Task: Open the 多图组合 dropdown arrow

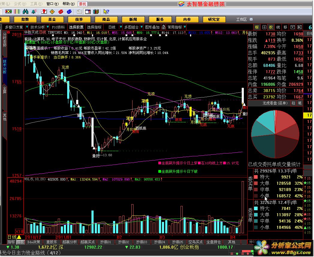Action: click(142, 27)
